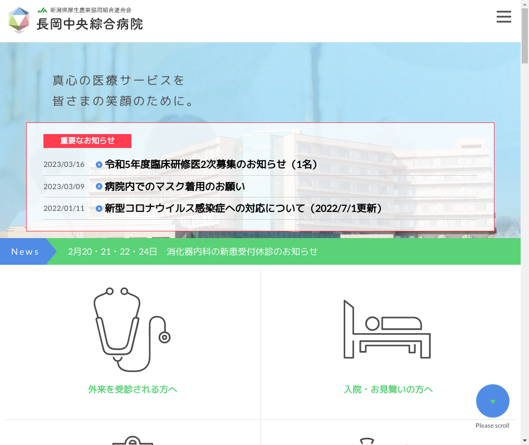This screenshot has width=529, height=445.
Task: Open 新型コロナウイルス感染症への対応について notice
Action: point(244,209)
